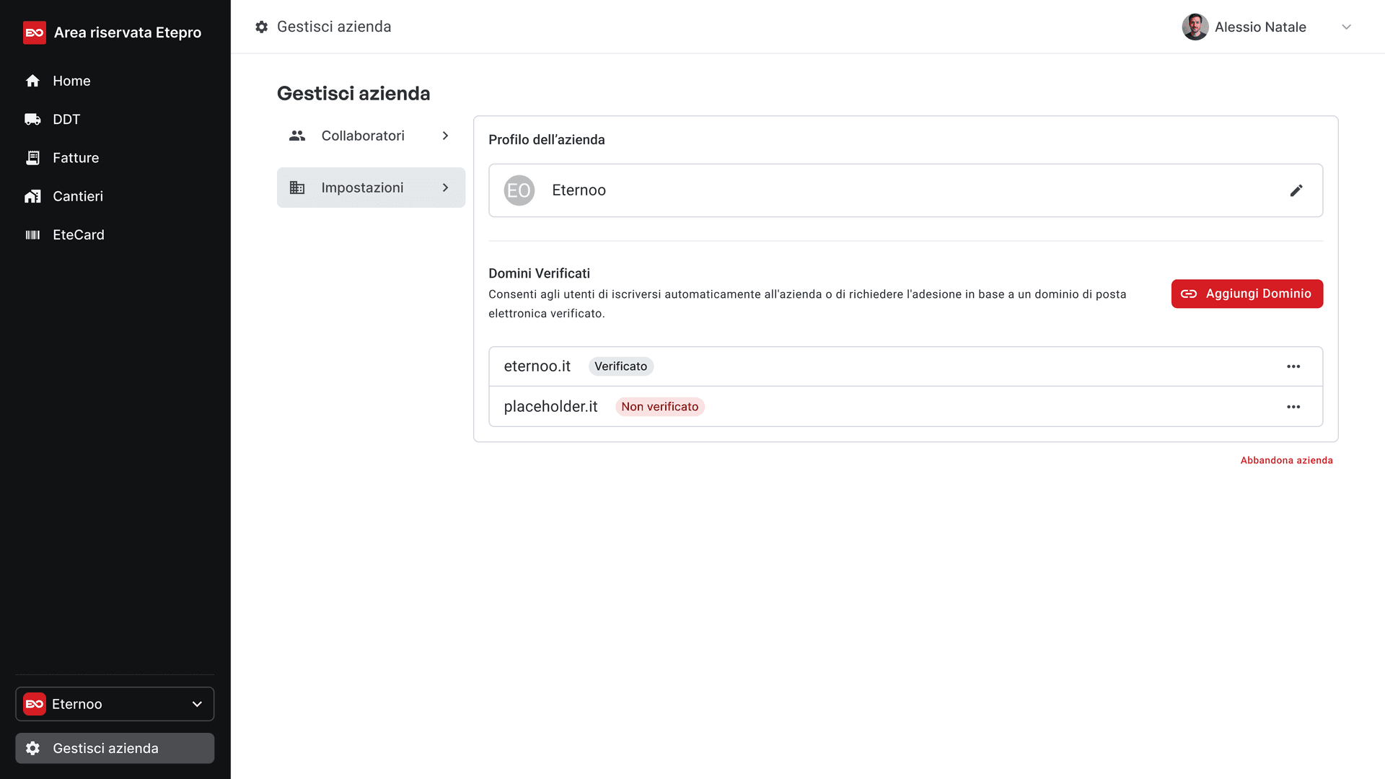1385x779 pixels.
Task: Click the EO company avatar
Action: [519, 190]
